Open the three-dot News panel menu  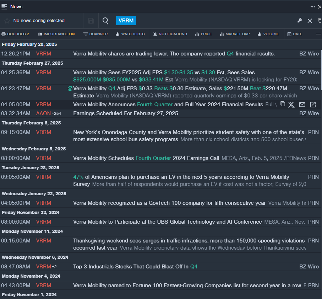(x=312, y=6)
